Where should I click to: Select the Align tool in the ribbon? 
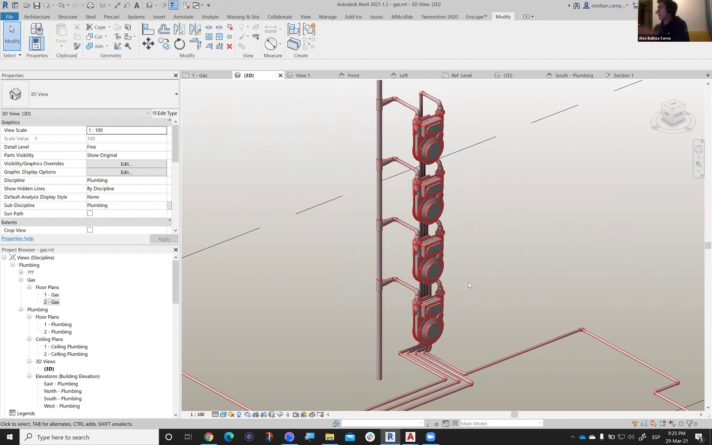[148, 29]
